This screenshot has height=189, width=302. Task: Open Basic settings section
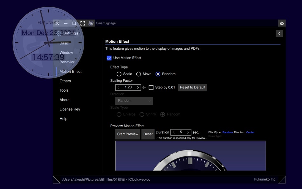coord(64,43)
